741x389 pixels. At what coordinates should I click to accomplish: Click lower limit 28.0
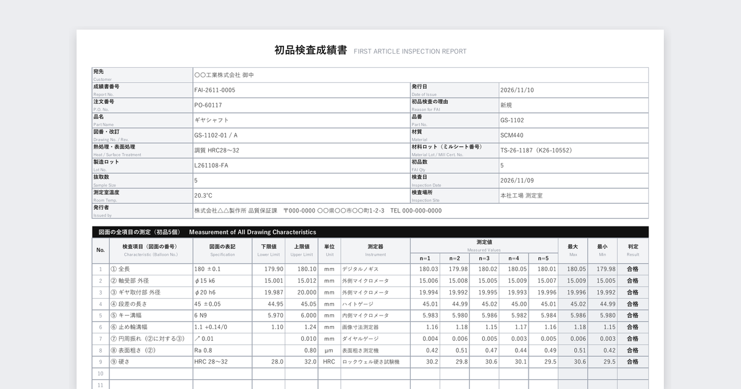pos(269,362)
